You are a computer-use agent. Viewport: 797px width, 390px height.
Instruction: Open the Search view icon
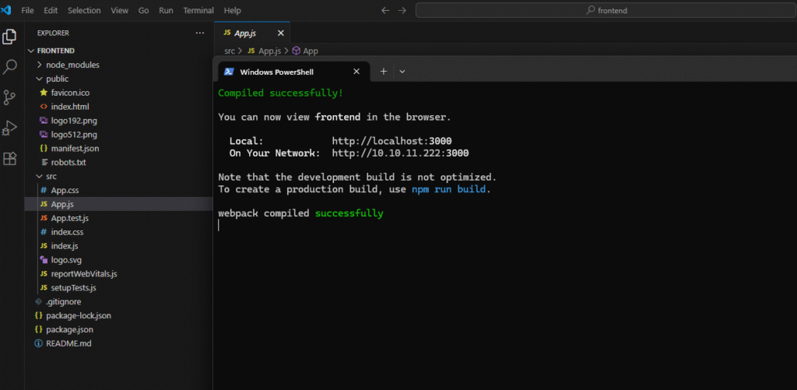[10, 67]
